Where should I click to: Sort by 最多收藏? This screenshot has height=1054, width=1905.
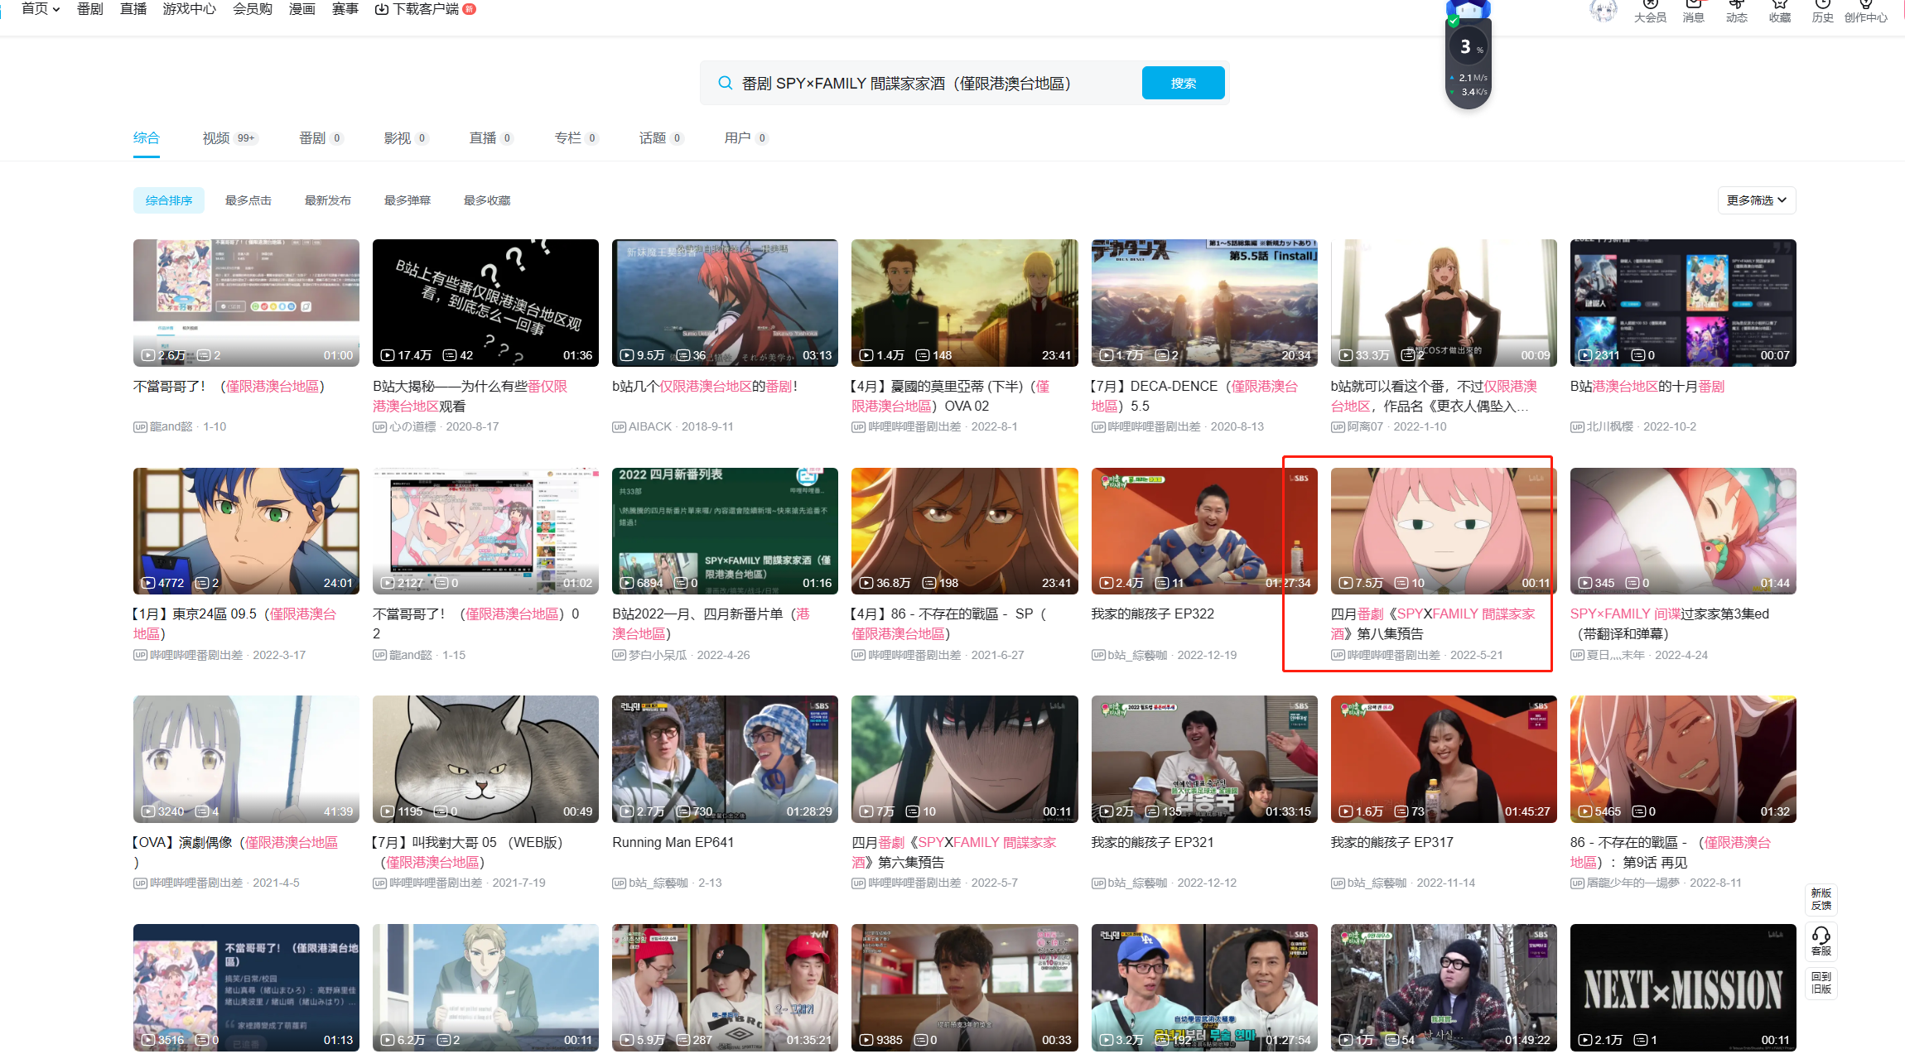point(487,200)
